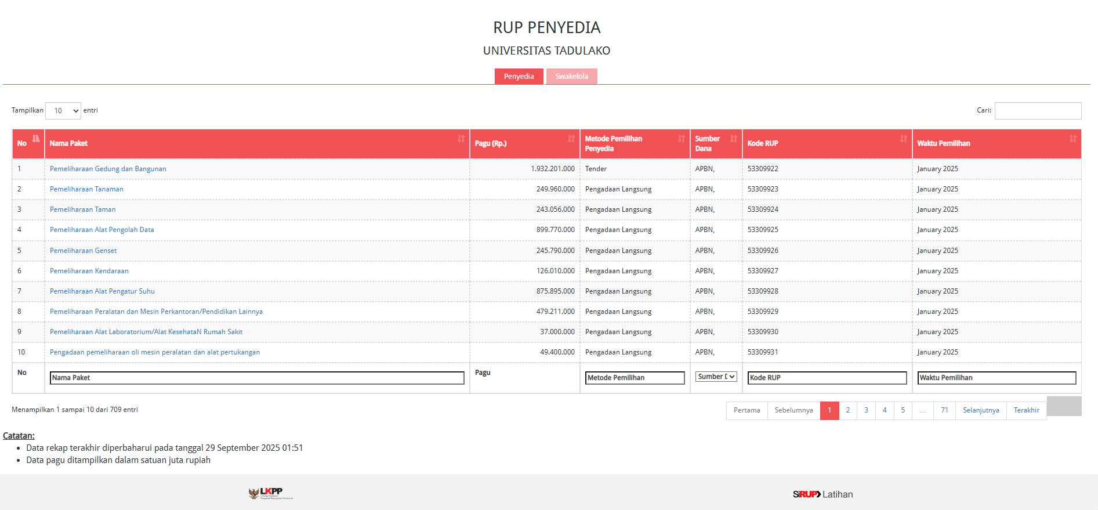Go to page 71 in pagination
Screen dimensions: 1098x510
point(944,410)
